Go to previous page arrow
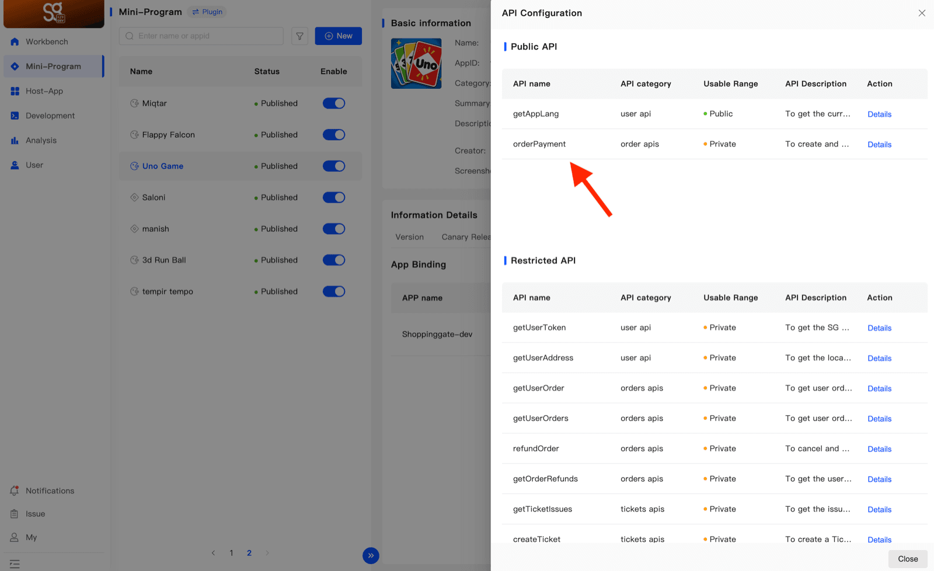 [213, 553]
